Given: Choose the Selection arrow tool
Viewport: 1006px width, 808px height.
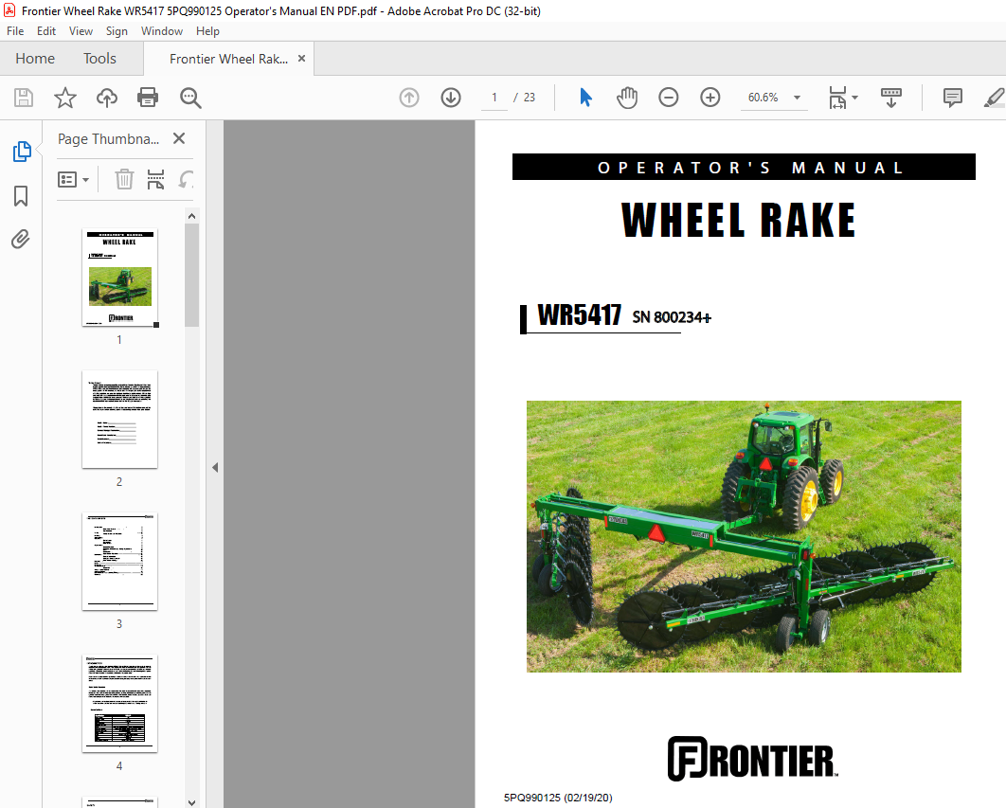Looking at the screenshot, I should pos(585,98).
